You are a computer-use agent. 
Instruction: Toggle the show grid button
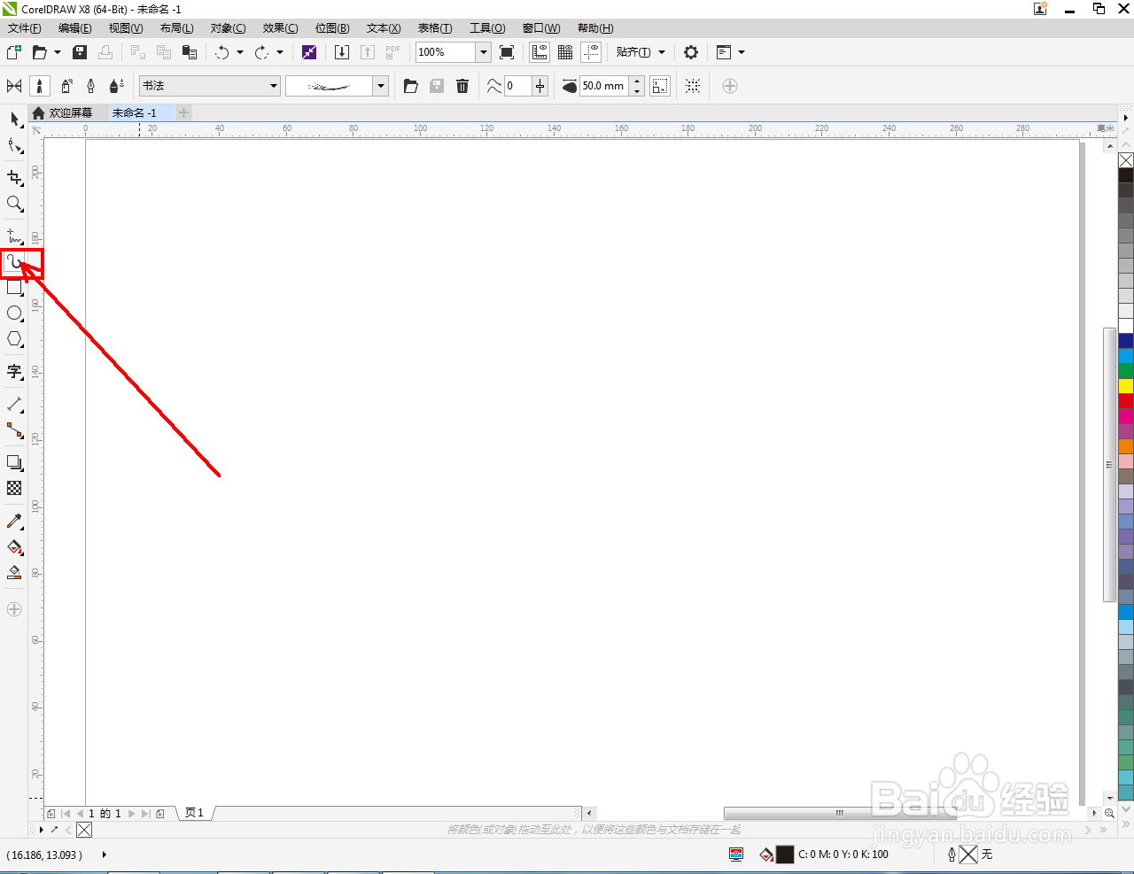pyautogui.click(x=565, y=52)
